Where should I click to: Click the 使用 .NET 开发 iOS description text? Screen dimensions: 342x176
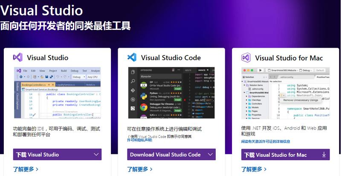[284, 131]
